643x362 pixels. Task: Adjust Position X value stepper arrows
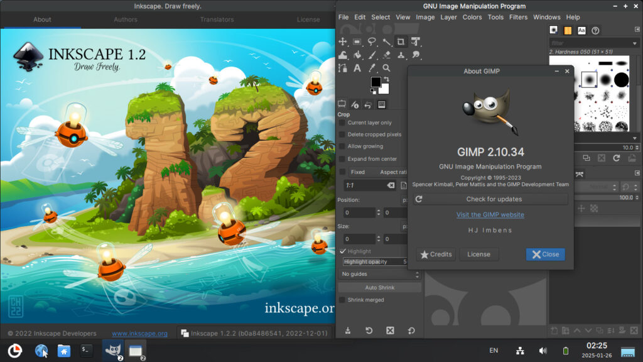coord(379,212)
